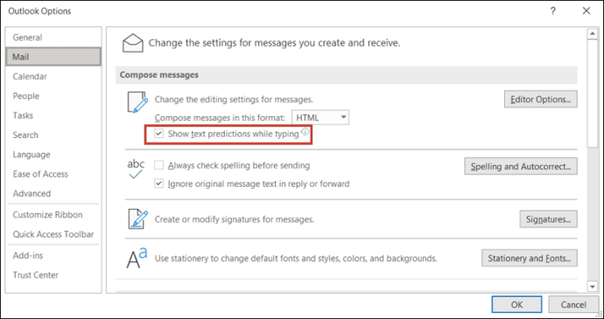
Task: Click the 'Compose messages in this format' label
Action: (x=220, y=117)
